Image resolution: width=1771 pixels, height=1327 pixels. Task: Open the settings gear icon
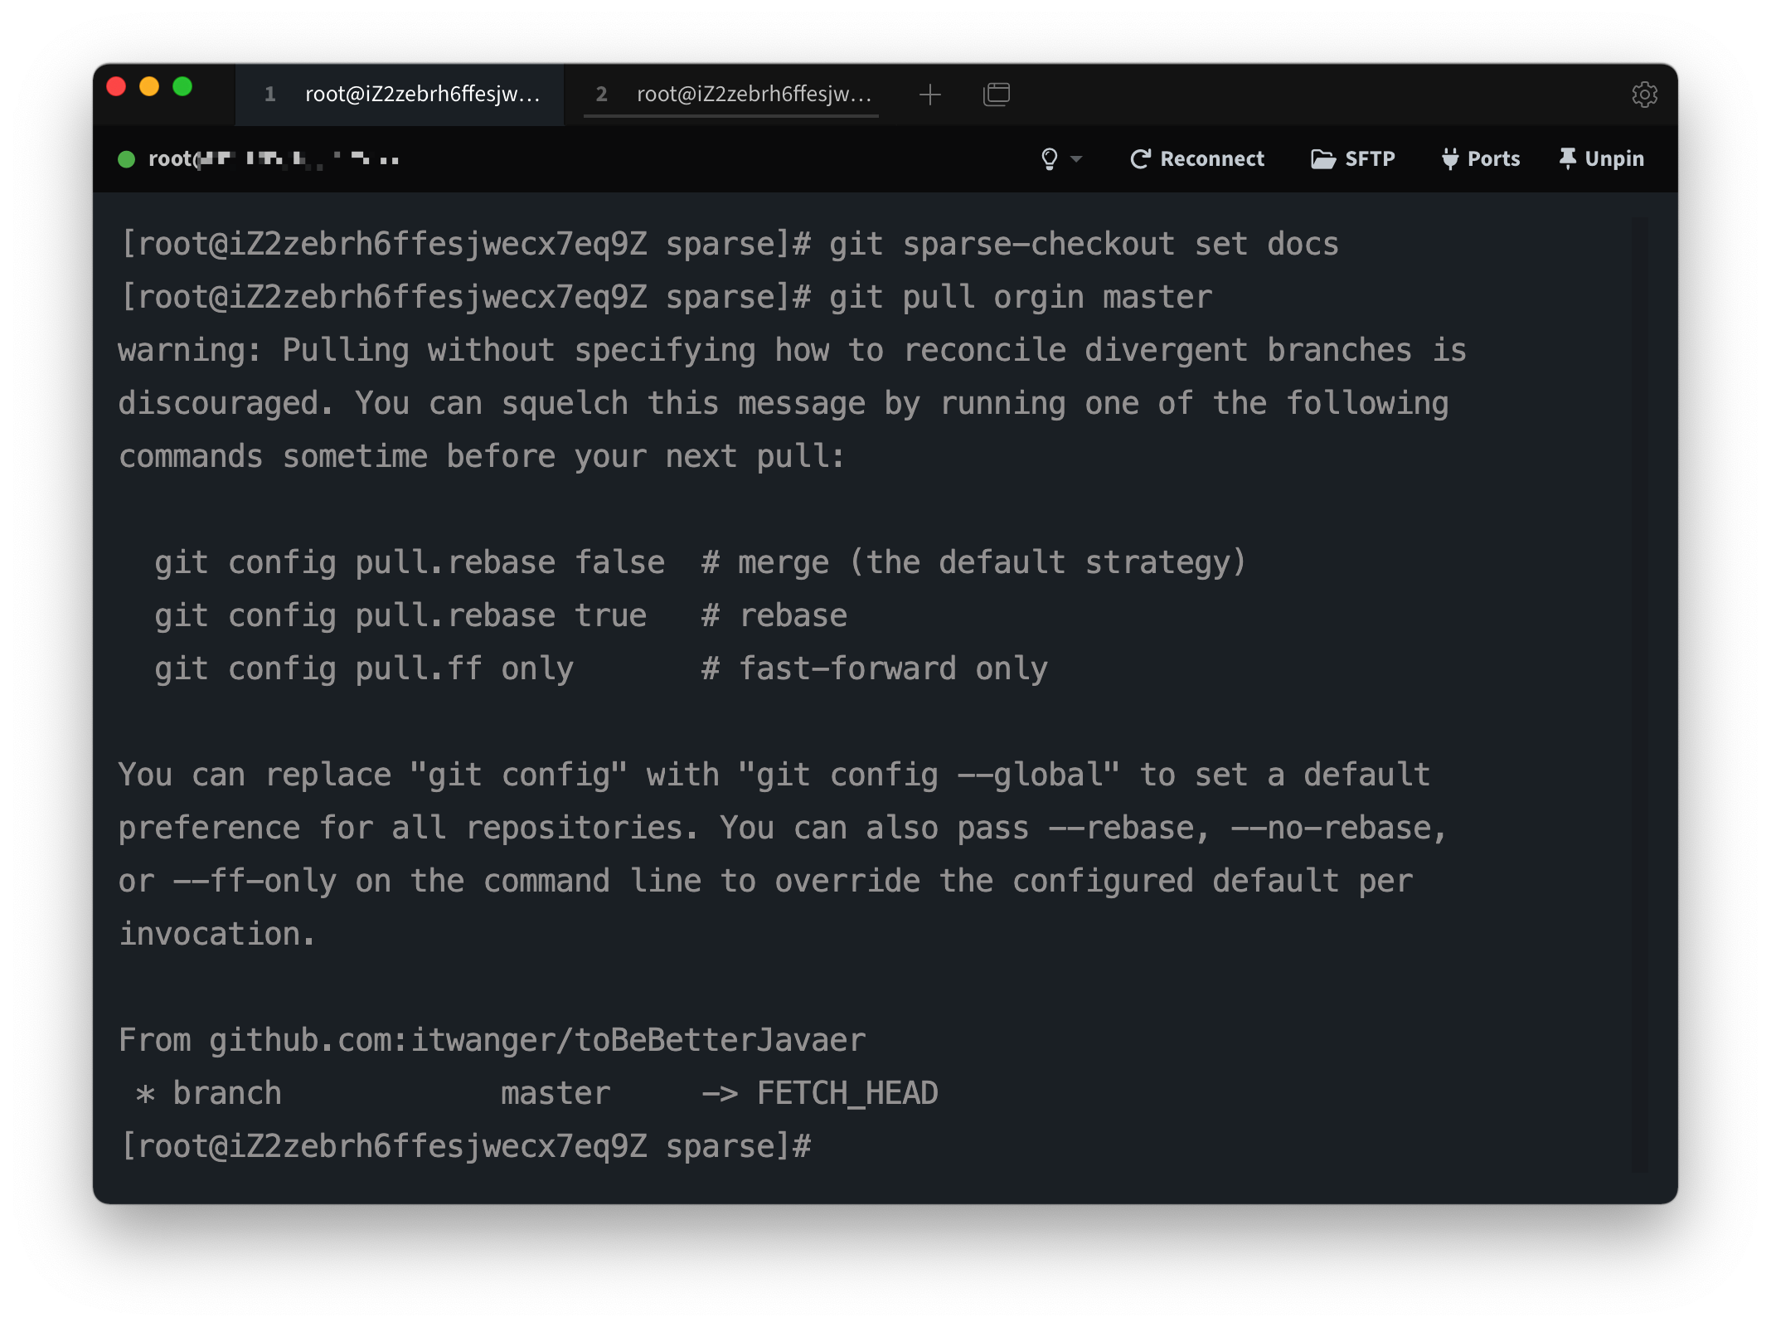[x=1644, y=95]
